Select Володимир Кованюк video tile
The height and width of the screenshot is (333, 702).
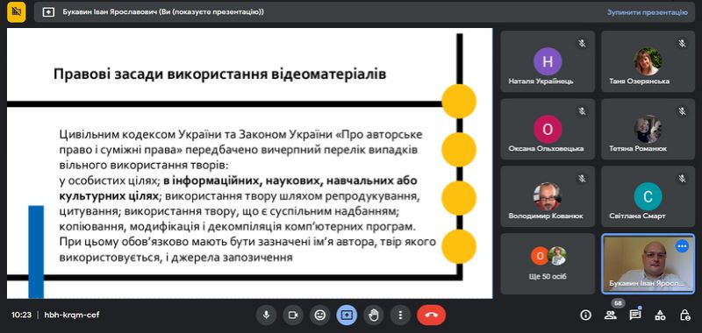[x=548, y=196]
